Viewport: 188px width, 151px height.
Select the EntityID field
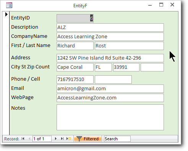coord(75,18)
